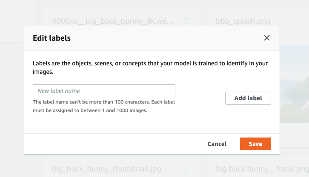The width and height of the screenshot is (309, 177).
Task: Tick checkbox for big_buck_bunny_thumbnail.jpg
Action: pyautogui.click(x=187, y=169)
